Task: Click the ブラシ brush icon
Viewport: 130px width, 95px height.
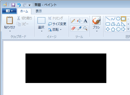Action: click(96, 20)
